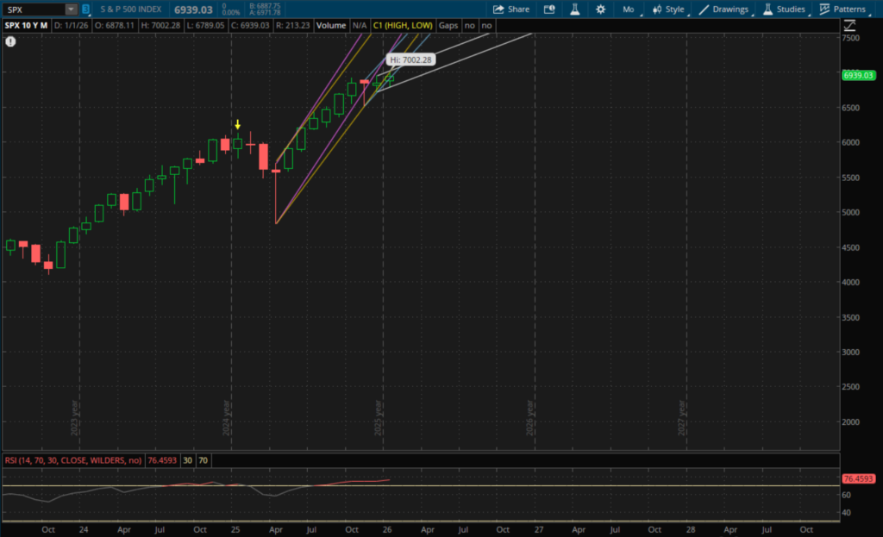
Task: Click the Edit Studies flask icon
Action: (x=574, y=9)
